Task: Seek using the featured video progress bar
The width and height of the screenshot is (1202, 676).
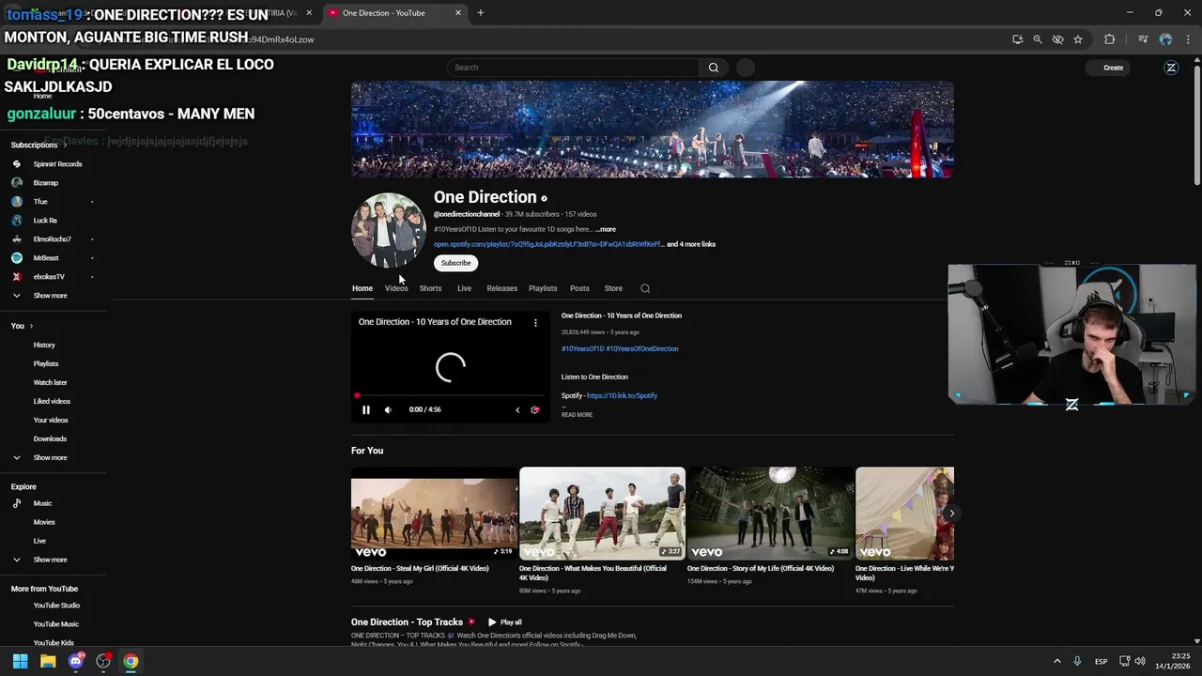Action: (x=450, y=396)
